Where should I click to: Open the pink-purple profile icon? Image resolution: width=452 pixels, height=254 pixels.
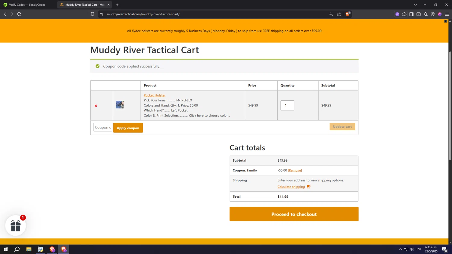tap(440, 14)
